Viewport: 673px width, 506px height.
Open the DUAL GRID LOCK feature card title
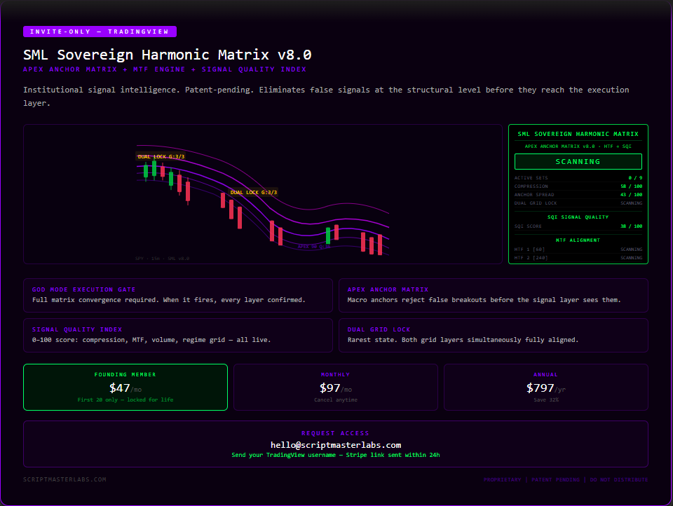(x=379, y=329)
